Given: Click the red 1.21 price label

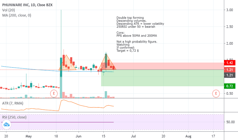Looking at the screenshot, I should [230, 70].
